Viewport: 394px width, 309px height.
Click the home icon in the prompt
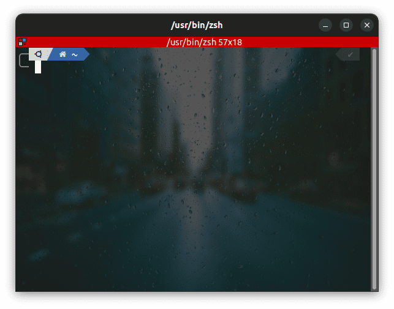tap(63, 54)
